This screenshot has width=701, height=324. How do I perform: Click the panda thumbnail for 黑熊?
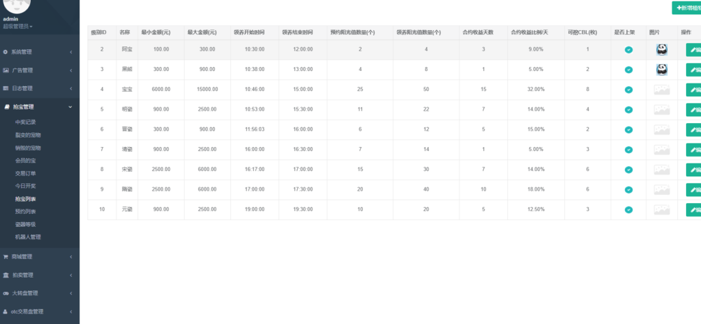[x=661, y=70]
